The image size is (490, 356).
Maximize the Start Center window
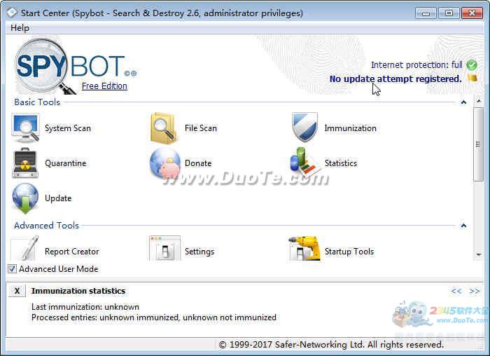click(449, 13)
